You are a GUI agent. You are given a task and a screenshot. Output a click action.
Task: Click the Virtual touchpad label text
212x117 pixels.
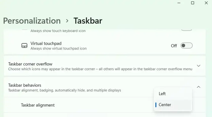pyautogui.click(x=46, y=43)
